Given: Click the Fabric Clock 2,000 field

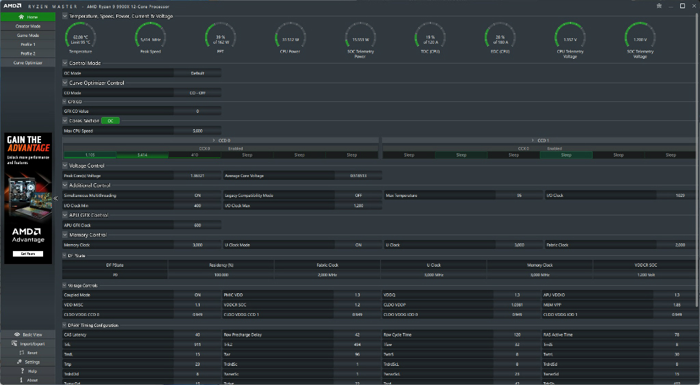Looking at the screenshot, I should pyautogui.click(x=676, y=245).
